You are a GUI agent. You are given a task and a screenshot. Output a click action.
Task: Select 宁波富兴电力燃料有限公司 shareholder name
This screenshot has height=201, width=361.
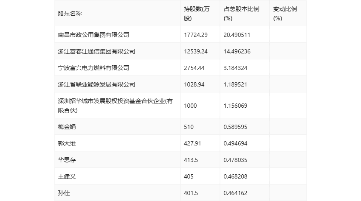[x=93, y=68]
